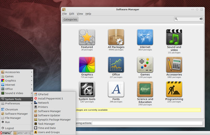Expand the Accessories submenu in main menu
The height and width of the screenshot is (135, 210).
(17, 72)
